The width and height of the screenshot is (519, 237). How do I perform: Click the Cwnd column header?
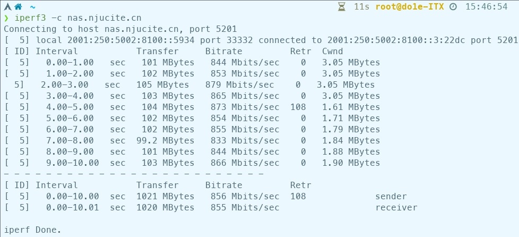[x=332, y=51]
